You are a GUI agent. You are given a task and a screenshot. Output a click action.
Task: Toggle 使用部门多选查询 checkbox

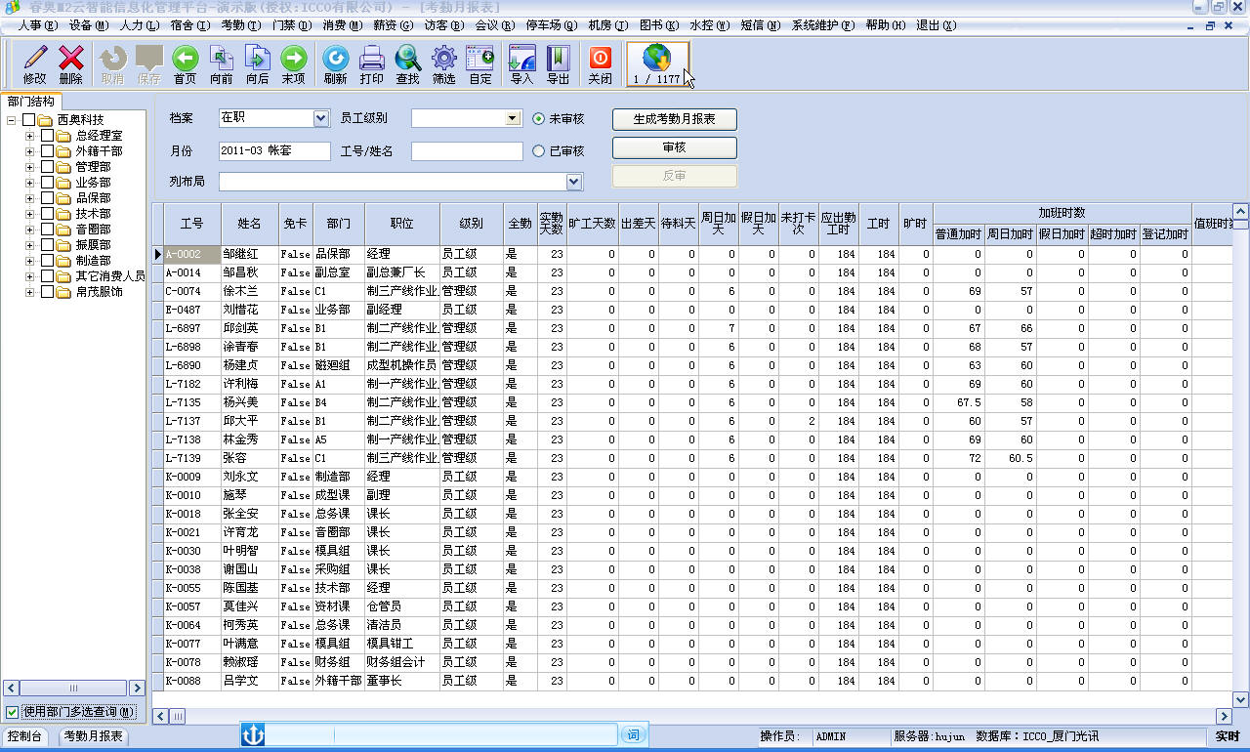point(13,712)
